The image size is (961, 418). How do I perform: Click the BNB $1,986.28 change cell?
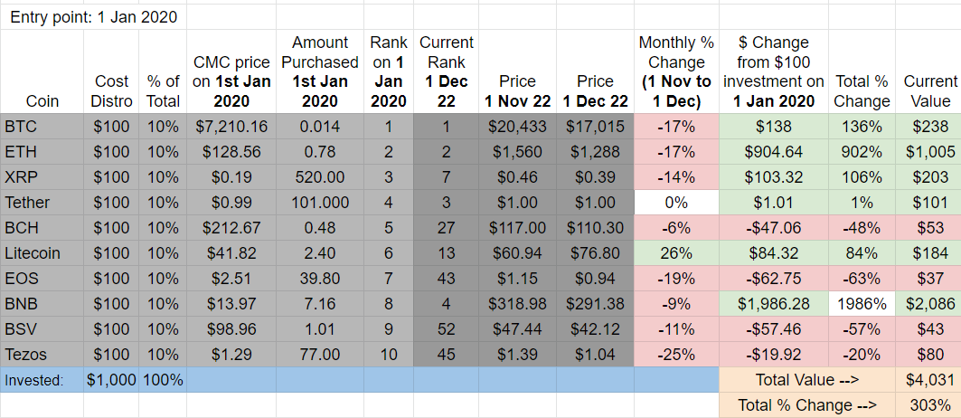pyautogui.click(x=774, y=303)
